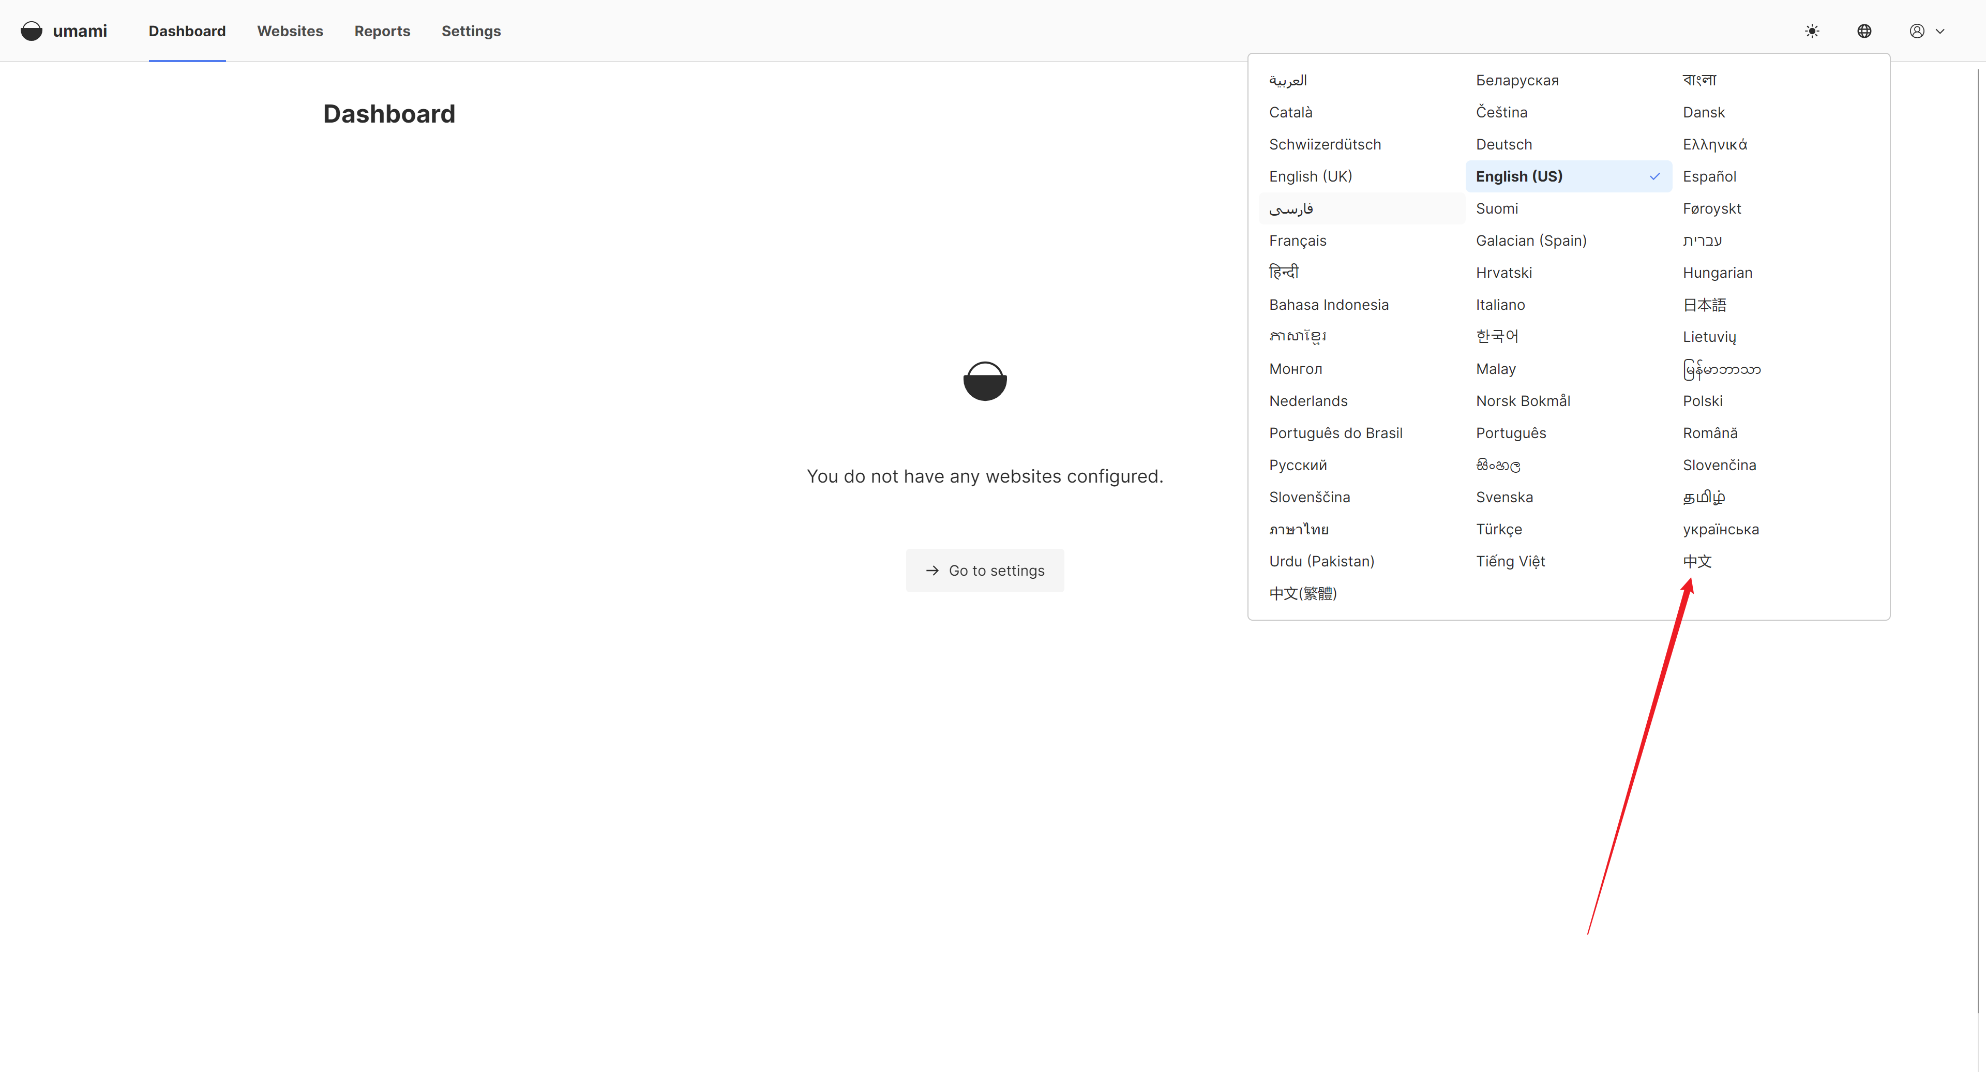Toggle the light/dark theme sun icon
Viewport: 1986px width, 1079px height.
[1812, 31]
